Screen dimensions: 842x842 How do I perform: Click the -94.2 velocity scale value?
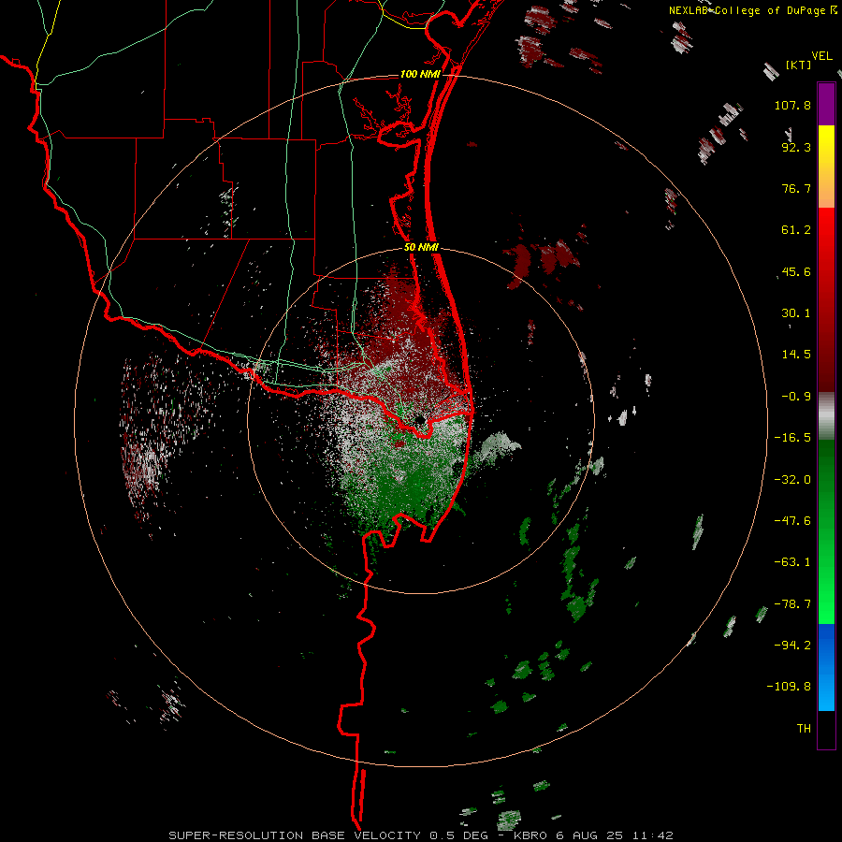[792, 646]
